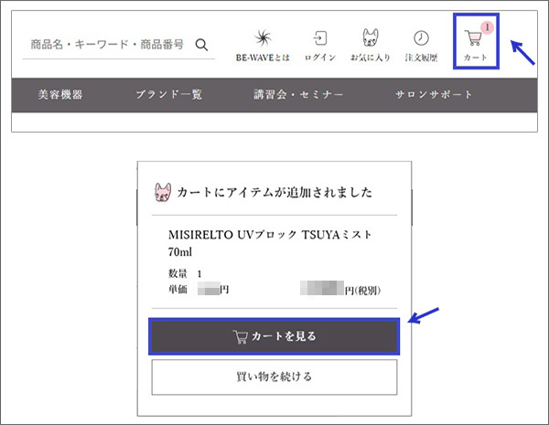Click the ログイン login icon
This screenshot has height=425, width=549.
[x=320, y=38]
